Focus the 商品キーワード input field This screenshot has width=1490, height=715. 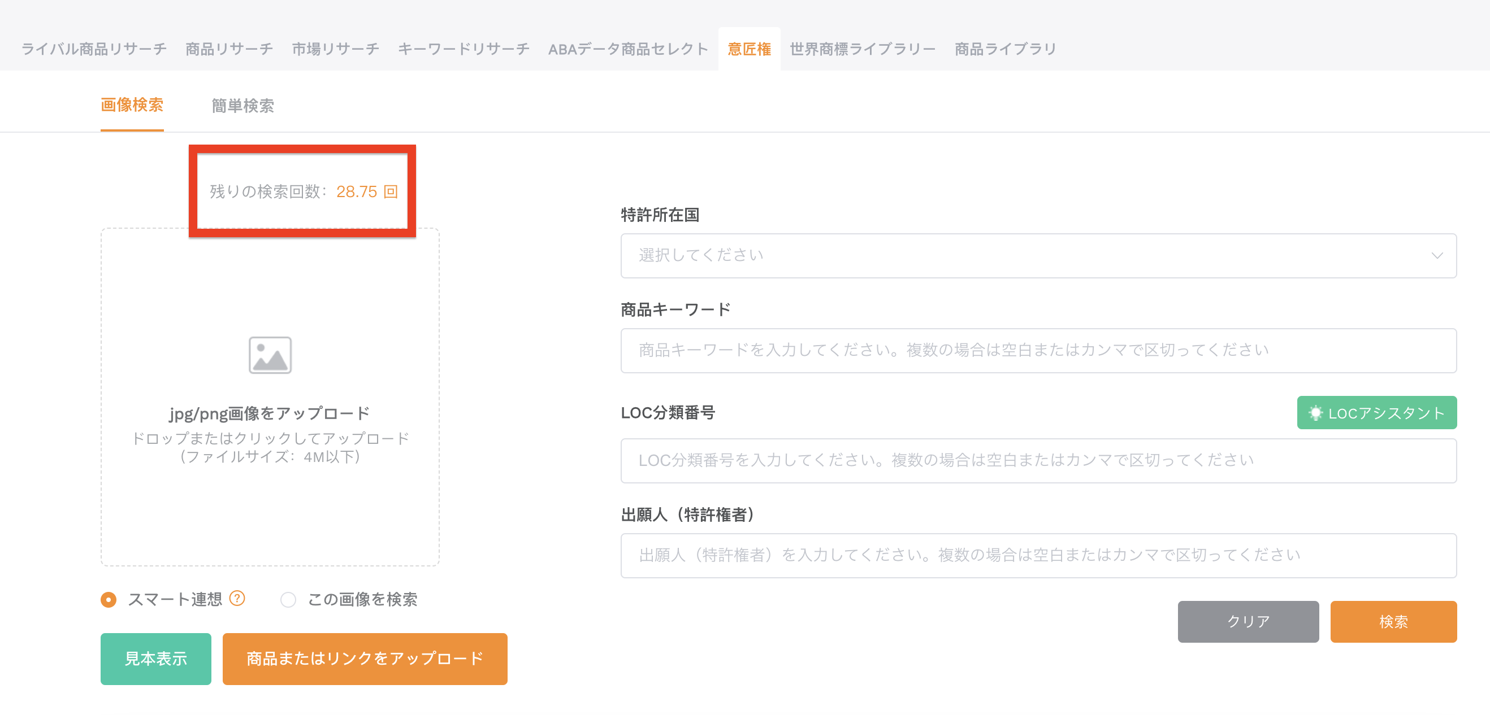coord(1038,350)
